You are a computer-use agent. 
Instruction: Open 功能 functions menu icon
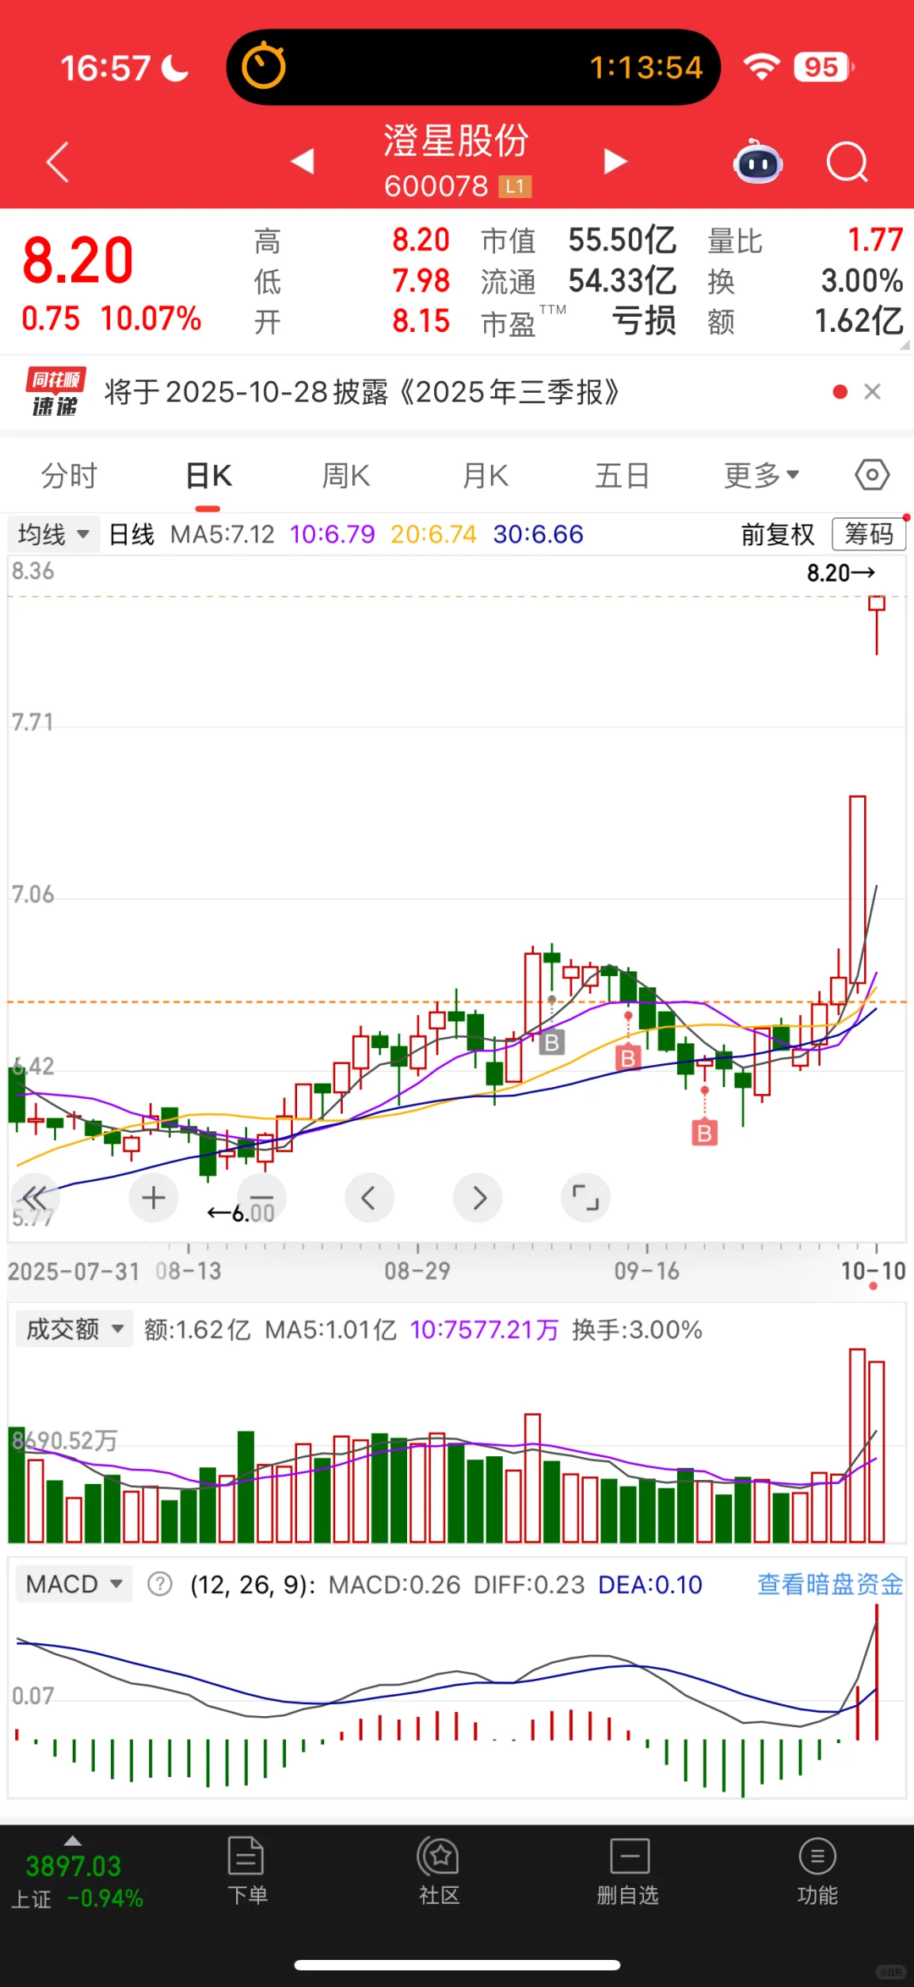click(x=817, y=1871)
